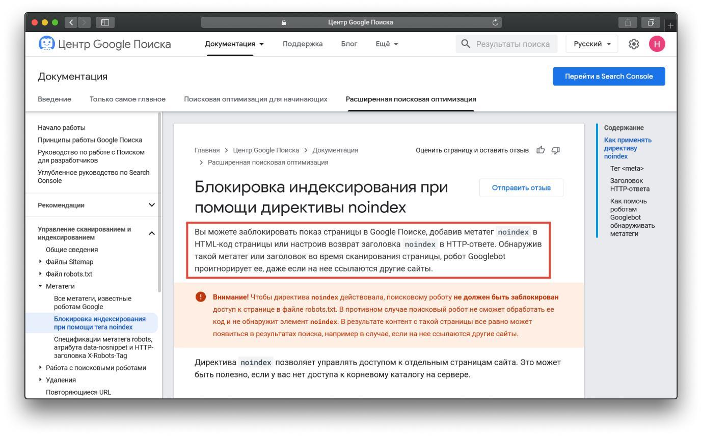Click the Safari share icon
This screenshot has width=702, height=436.
(x=628, y=22)
